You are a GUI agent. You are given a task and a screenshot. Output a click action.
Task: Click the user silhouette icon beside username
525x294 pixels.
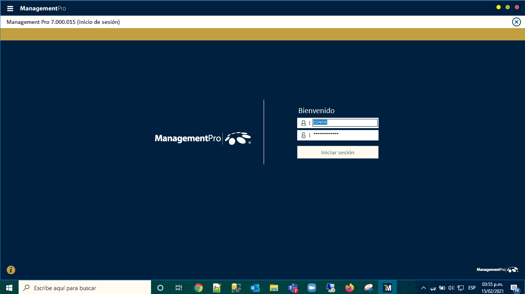[x=303, y=123]
